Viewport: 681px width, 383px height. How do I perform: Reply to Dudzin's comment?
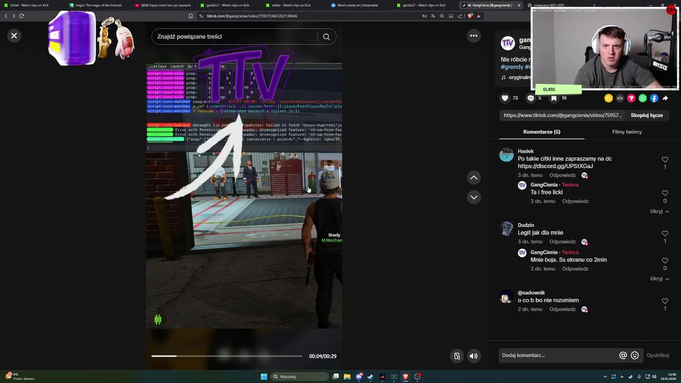coord(562,242)
